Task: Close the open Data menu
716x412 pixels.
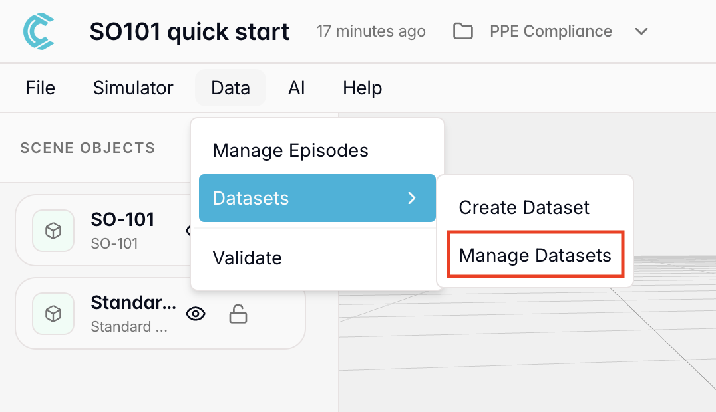Action: point(230,88)
